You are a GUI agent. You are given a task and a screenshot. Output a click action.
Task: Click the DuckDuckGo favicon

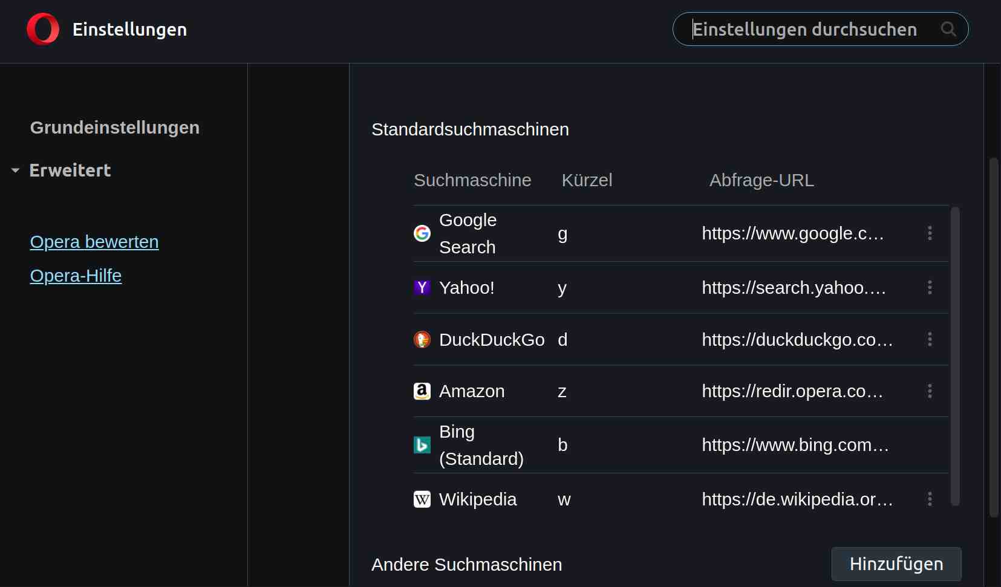[422, 339]
